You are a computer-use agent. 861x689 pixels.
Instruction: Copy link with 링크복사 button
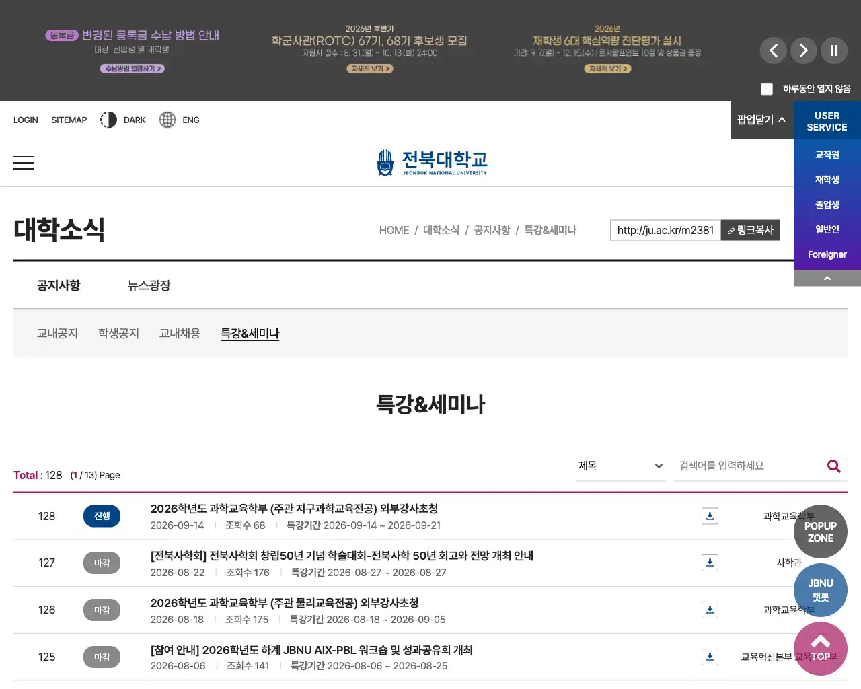coord(751,230)
